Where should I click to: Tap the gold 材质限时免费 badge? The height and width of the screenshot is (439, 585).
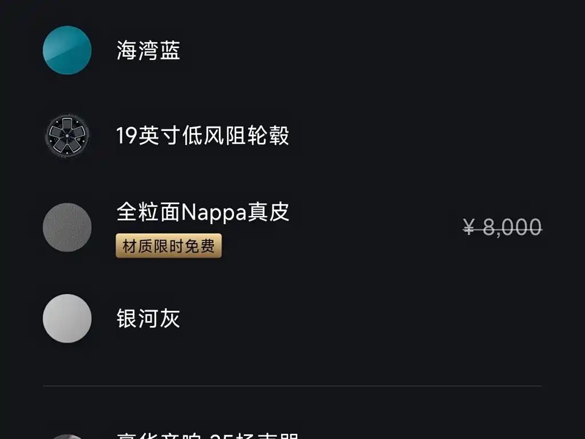(169, 246)
